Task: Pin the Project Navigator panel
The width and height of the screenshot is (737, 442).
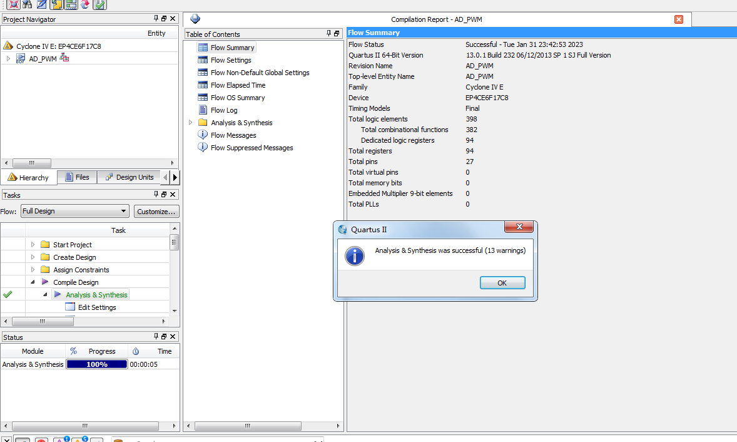Action: (x=156, y=18)
